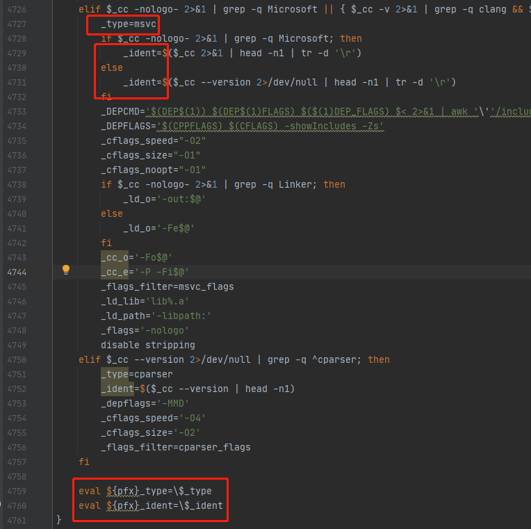Click _flags_filter=msvc_flags line
This screenshot has height=529, width=531.
click(168, 287)
